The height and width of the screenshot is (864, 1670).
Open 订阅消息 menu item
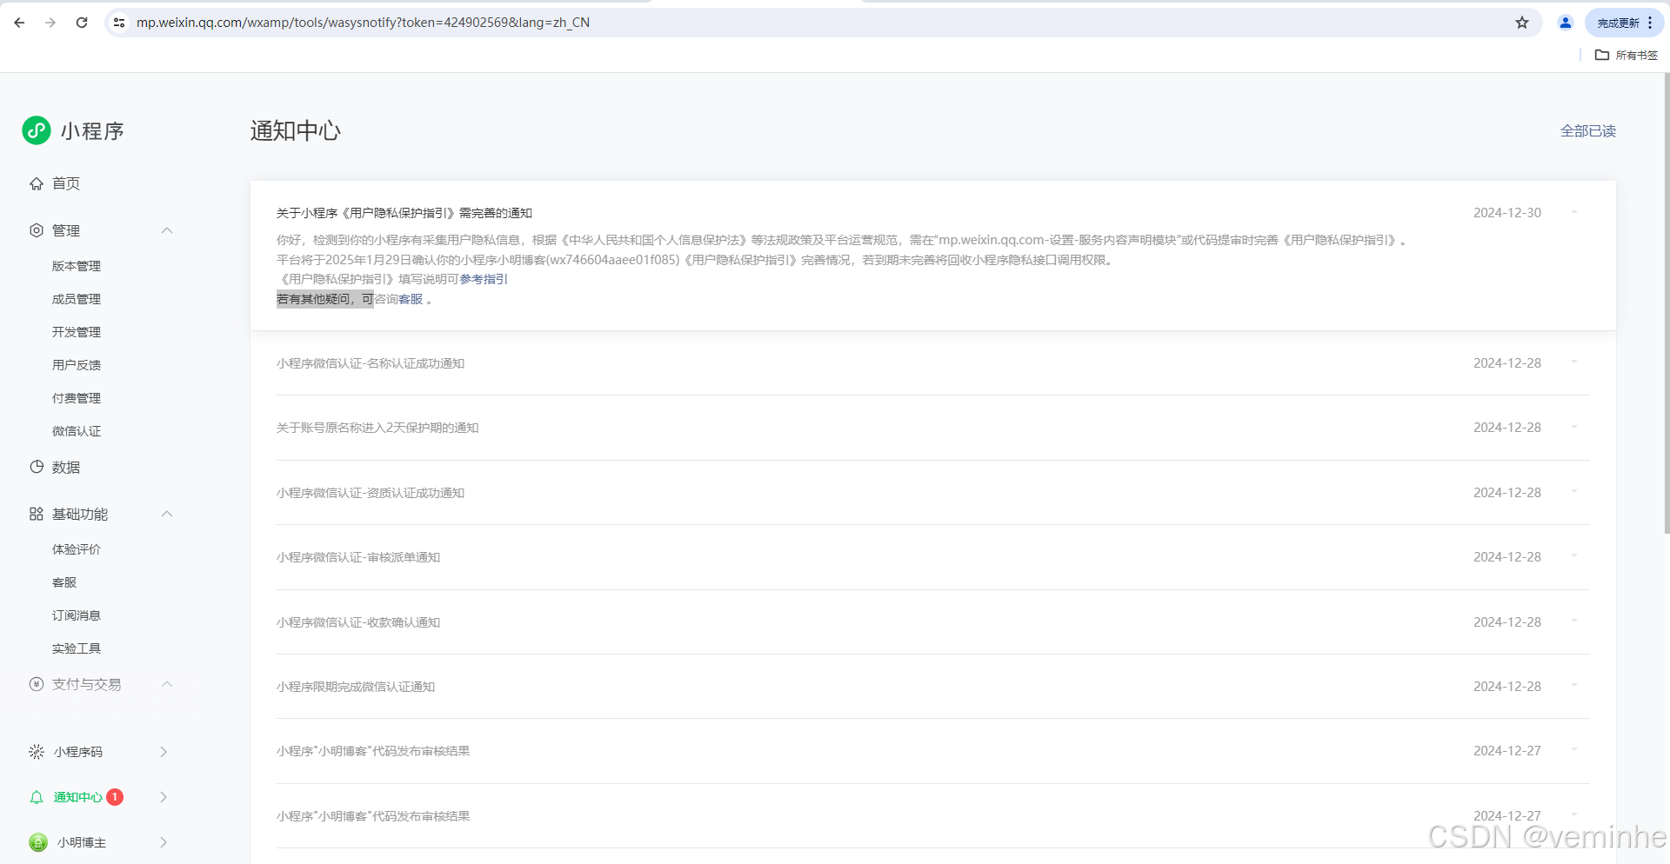(77, 615)
